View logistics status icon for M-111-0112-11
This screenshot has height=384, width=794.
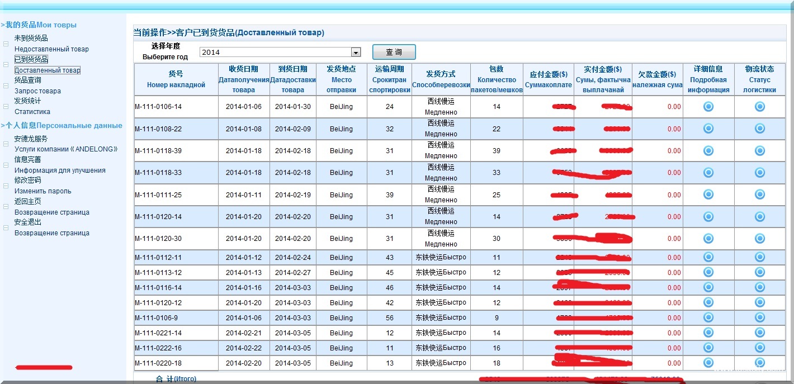[x=759, y=257]
